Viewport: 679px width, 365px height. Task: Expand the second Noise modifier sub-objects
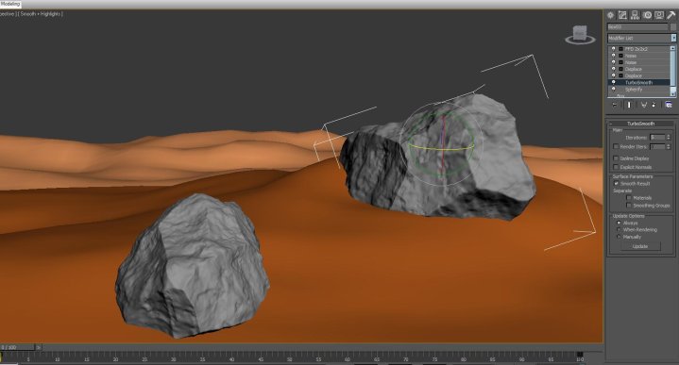pos(620,62)
